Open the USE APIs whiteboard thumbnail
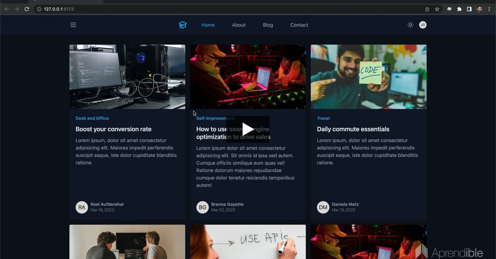496x259 pixels. pos(248,242)
